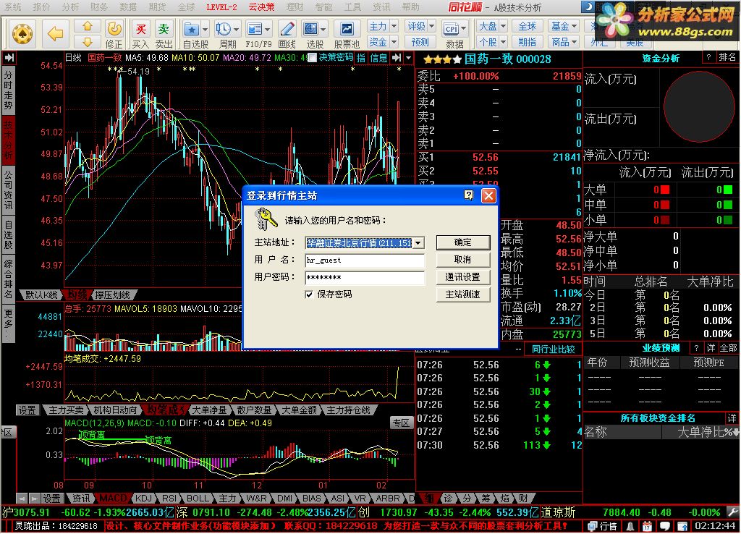
Task: Open the LEVEL-2 menu
Action: click(221, 7)
